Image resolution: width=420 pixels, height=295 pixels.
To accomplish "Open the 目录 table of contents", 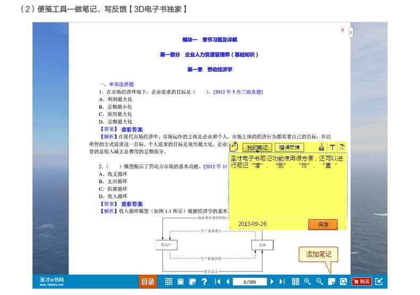I will coord(148,282).
